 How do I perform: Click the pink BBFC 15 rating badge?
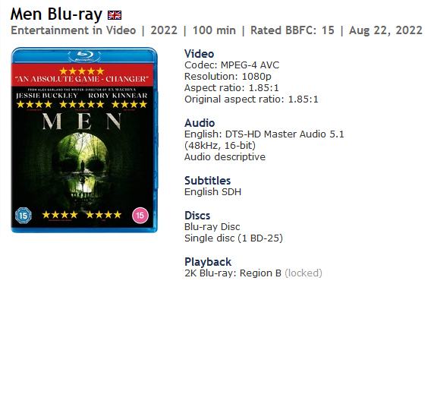tap(140, 216)
